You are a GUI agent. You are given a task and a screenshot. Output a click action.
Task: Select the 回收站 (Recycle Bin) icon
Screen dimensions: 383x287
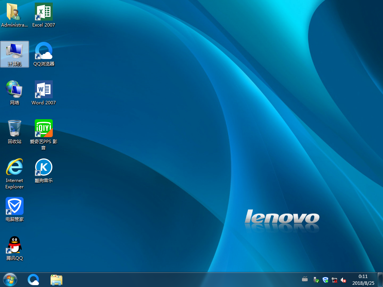click(15, 132)
